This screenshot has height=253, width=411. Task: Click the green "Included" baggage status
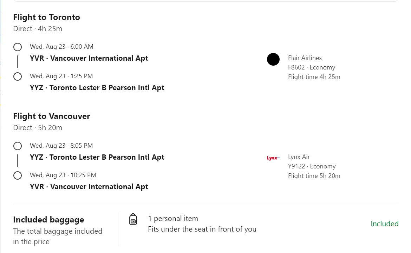click(384, 224)
